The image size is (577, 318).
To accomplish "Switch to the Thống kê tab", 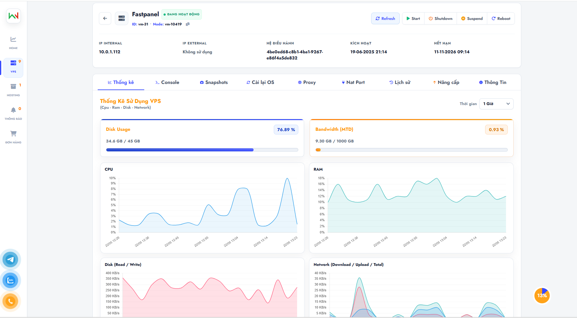I will point(121,82).
